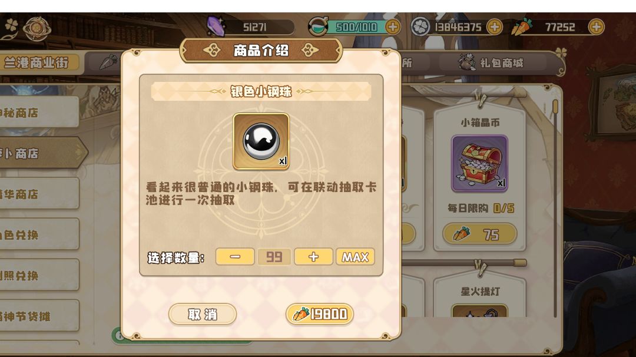
Task: Open 酒神节货摊 in the sidebar
Action: tap(39, 316)
